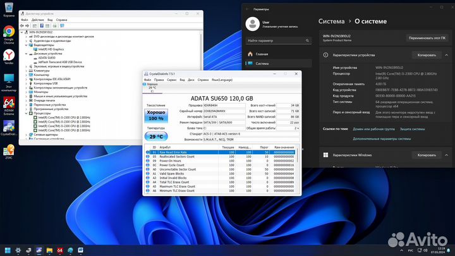Screen dimensions: 455x256
Task: Click the Найти параметр search field
Action: [279, 40]
